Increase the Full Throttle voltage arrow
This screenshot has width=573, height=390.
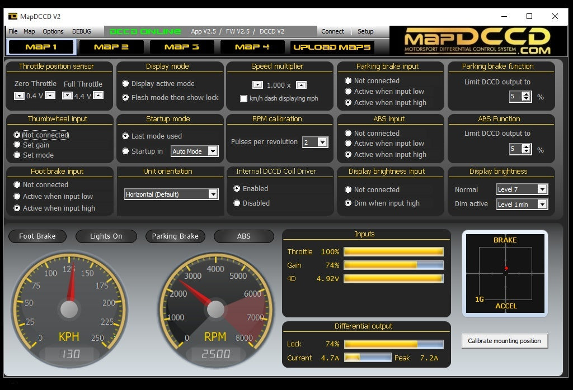point(98,95)
